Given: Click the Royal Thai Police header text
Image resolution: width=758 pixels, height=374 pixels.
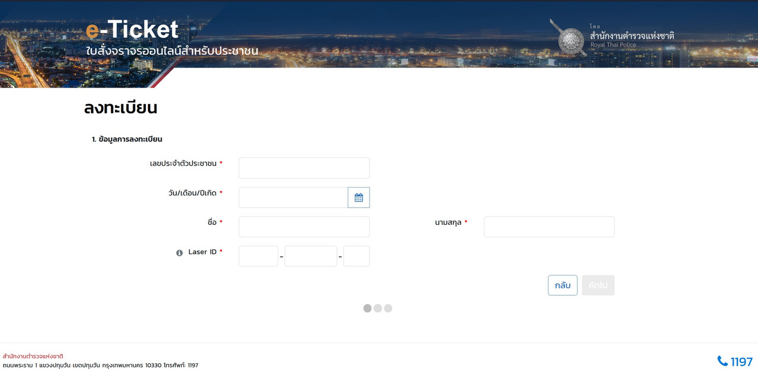Looking at the screenshot, I should [x=613, y=45].
